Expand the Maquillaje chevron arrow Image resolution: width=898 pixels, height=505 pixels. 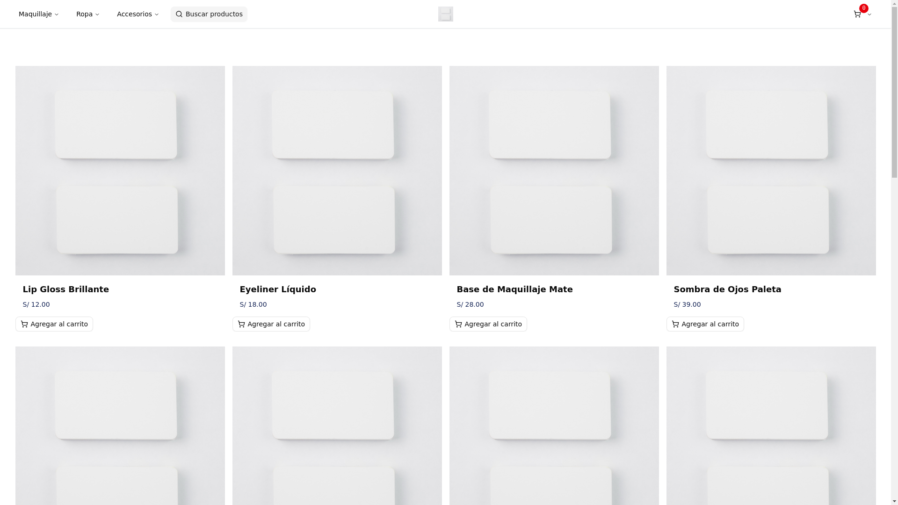coord(57,14)
